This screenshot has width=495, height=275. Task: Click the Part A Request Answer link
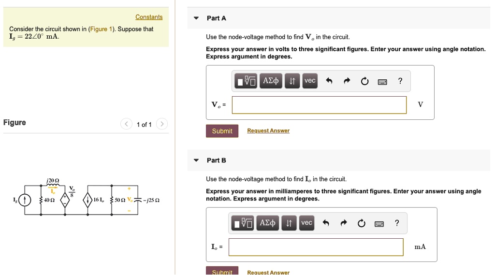click(x=268, y=130)
